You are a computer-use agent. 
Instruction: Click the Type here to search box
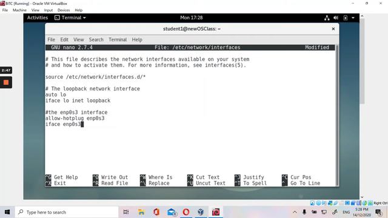67,212
